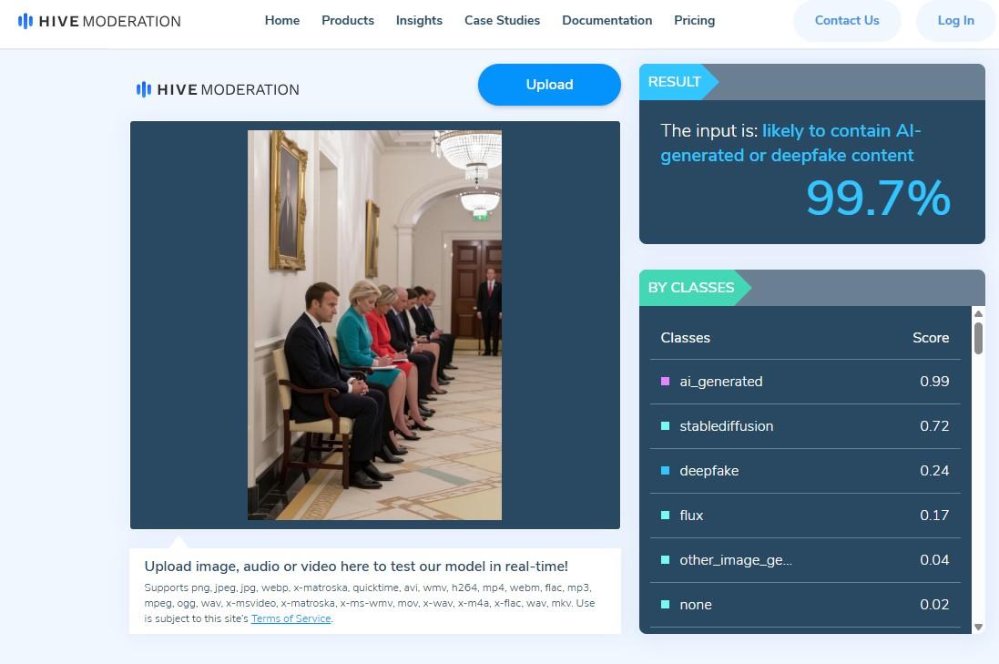Click the deepfake class color marker
The width and height of the screenshot is (999, 664).
click(665, 470)
